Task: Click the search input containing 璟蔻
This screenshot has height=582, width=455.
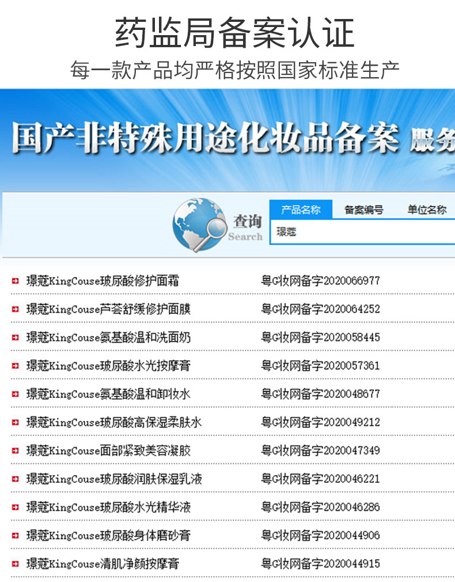Action: (x=363, y=233)
